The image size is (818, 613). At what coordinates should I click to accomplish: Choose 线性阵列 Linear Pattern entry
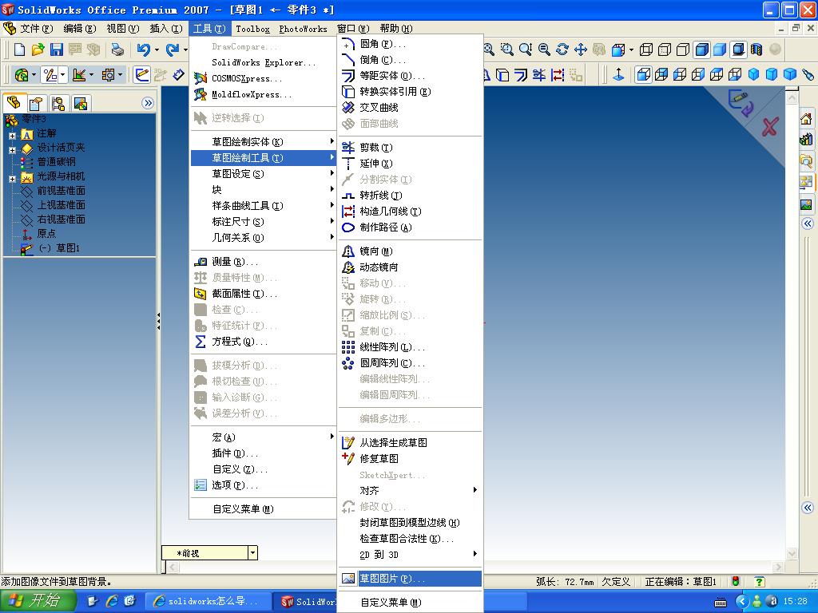tap(410, 347)
